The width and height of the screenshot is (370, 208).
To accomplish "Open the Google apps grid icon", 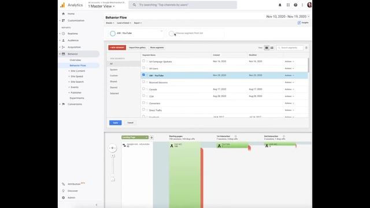I will (x=288, y=5).
